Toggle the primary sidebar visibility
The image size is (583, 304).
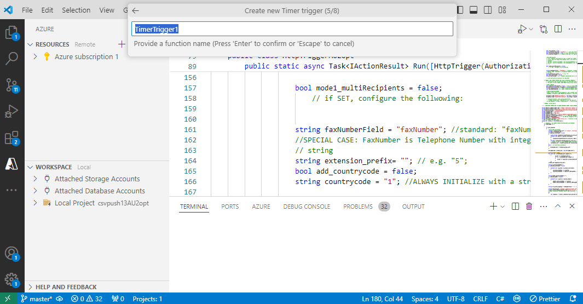(460, 10)
